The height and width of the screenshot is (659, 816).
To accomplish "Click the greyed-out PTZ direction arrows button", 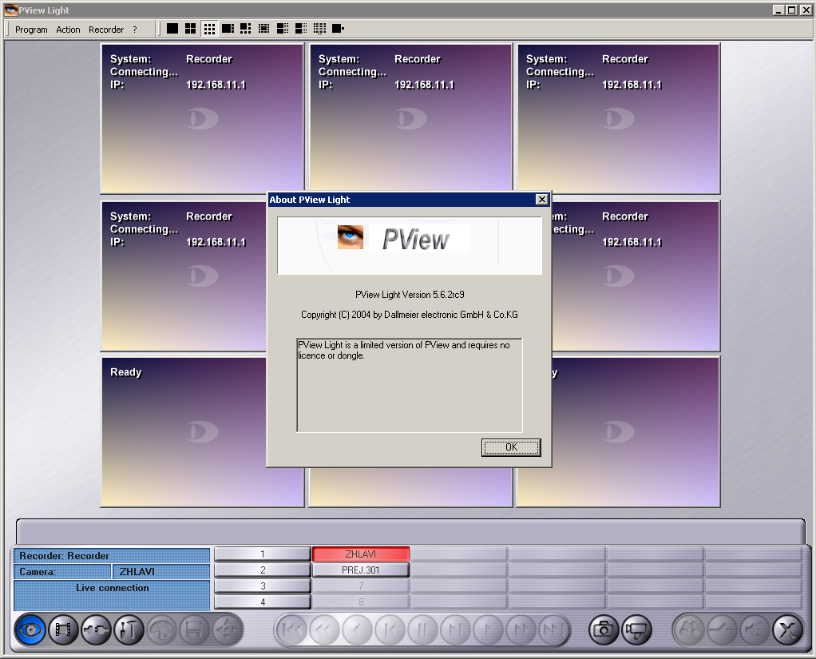I will point(227,630).
